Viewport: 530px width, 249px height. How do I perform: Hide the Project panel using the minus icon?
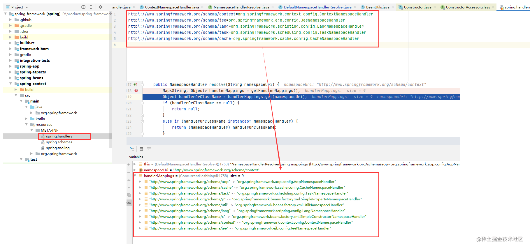tap(108, 7)
